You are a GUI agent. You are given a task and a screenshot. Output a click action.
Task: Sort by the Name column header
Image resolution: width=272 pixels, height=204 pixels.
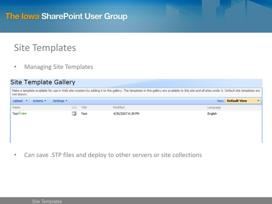(x=16, y=107)
